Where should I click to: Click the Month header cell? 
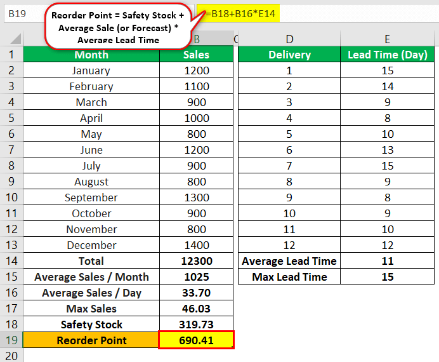91,55
